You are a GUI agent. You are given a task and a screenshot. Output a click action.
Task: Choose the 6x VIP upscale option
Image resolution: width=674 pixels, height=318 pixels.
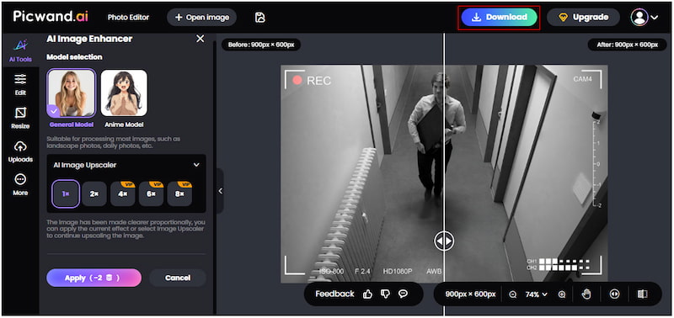[151, 194]
